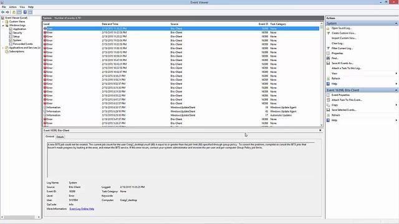This screenshot has width=399, height=224.
Task: Switch to the General tab
Action: coord(50,137)
